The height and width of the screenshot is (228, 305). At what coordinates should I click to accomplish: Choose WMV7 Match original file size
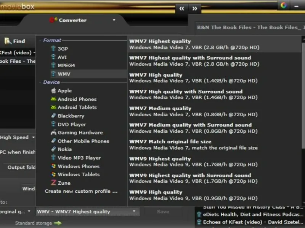tap(214, 145)
